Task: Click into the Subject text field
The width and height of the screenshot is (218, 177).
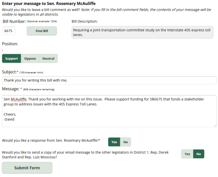Action: 109,80
